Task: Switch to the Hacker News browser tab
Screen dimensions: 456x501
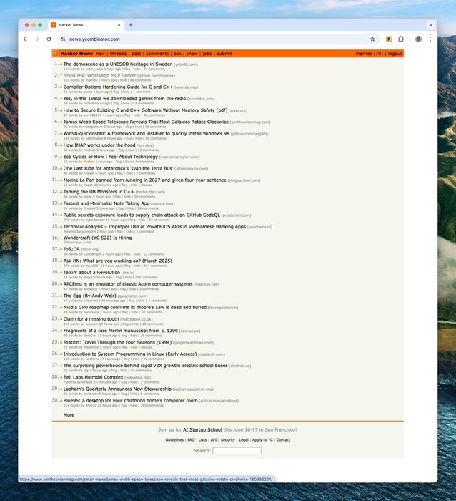Action: (x=86, y=25)
